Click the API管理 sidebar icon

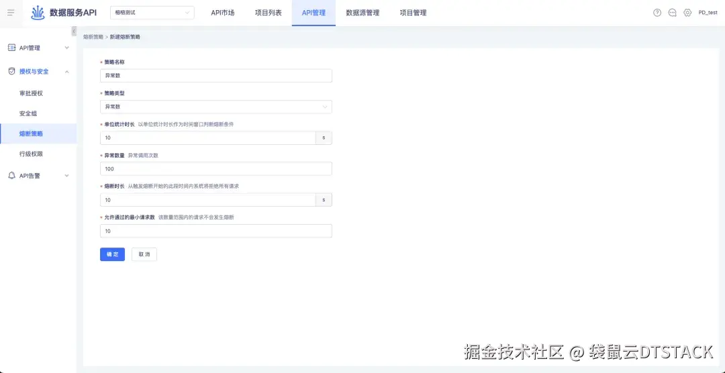[x=12, y=48]
